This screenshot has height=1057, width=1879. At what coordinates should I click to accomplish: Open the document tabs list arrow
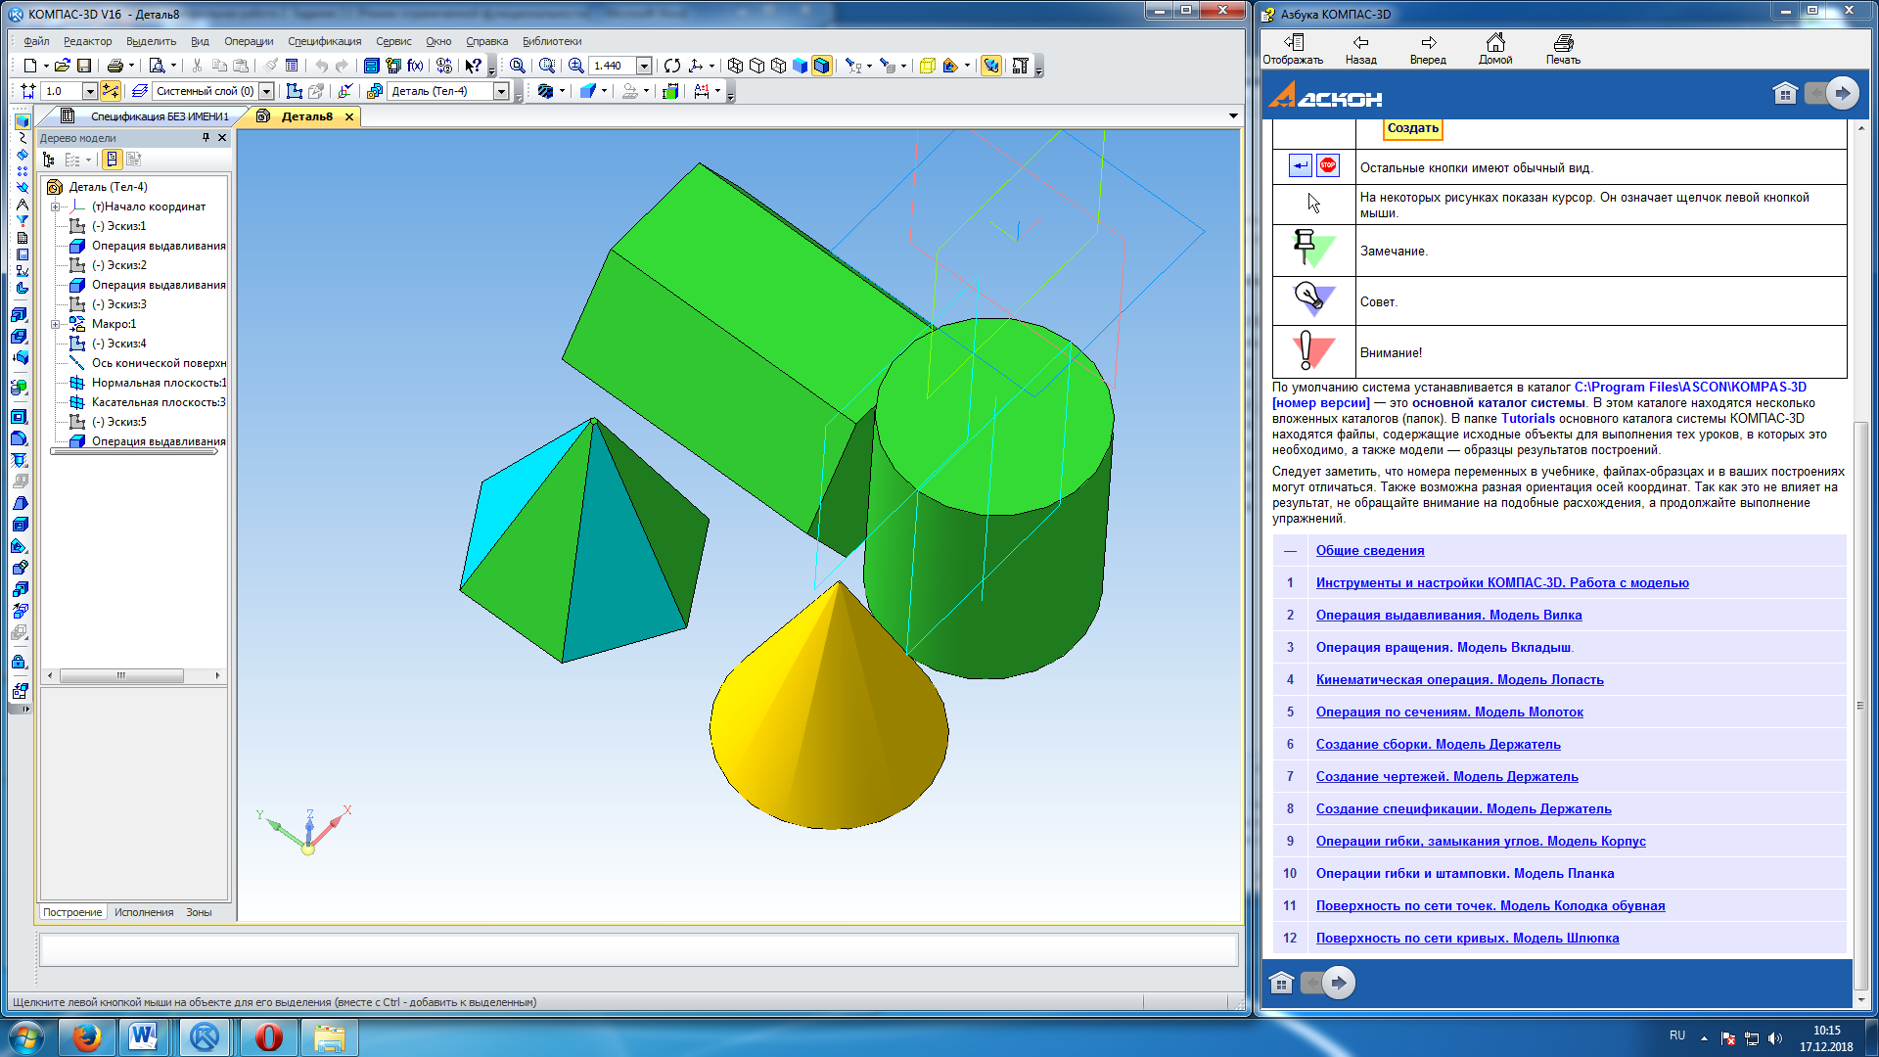point(1233,116)
